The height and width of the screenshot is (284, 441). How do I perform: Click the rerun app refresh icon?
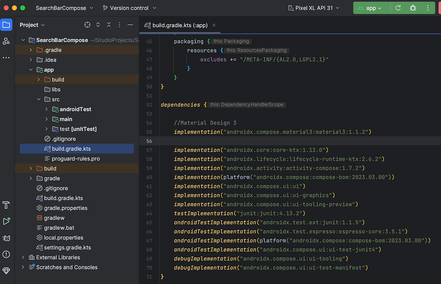pos(398,8)
